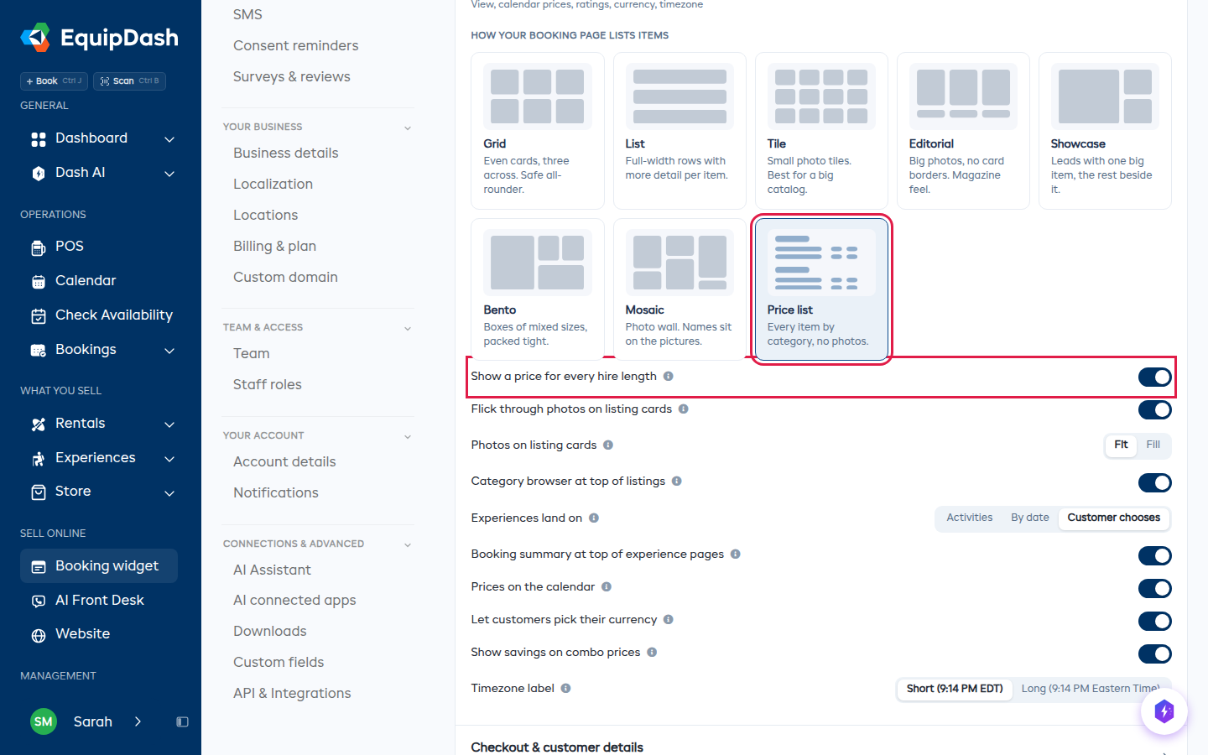This screenshot has width=1208, height=755.
Task: Choose By date for experiences landing
Action: pos(1030,518)
